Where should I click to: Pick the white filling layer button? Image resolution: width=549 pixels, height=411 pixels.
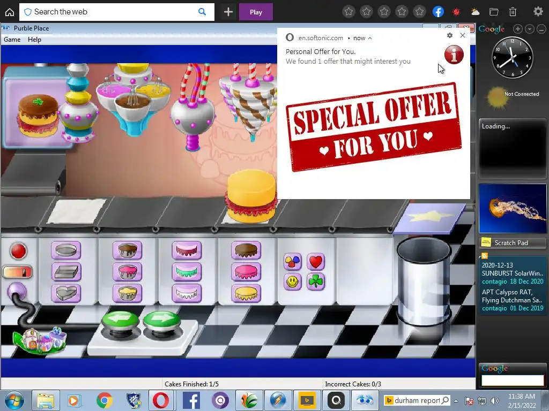(x=187, y=293)
